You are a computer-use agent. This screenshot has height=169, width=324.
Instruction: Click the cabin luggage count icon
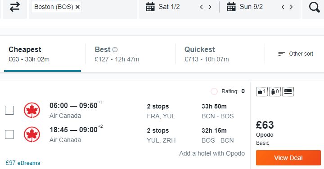[x=275, y=91]
